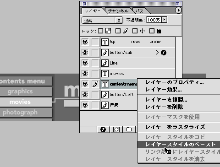This screenshot has width=220, height=167.
Task: Open the 通常 blend mode dropdown
Action: tap(102, 20)
